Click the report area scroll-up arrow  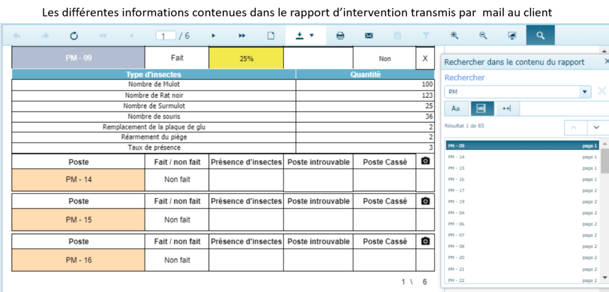tap(604, 51)
